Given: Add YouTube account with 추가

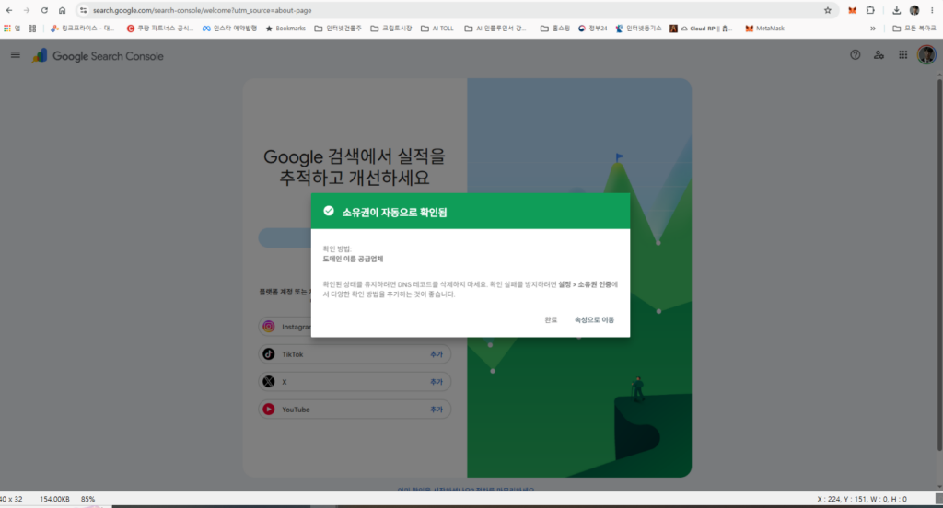Looking at the screenshot, I should (x=436, y=410).
